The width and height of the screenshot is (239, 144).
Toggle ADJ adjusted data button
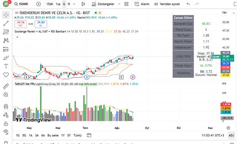tap(231, 135)
